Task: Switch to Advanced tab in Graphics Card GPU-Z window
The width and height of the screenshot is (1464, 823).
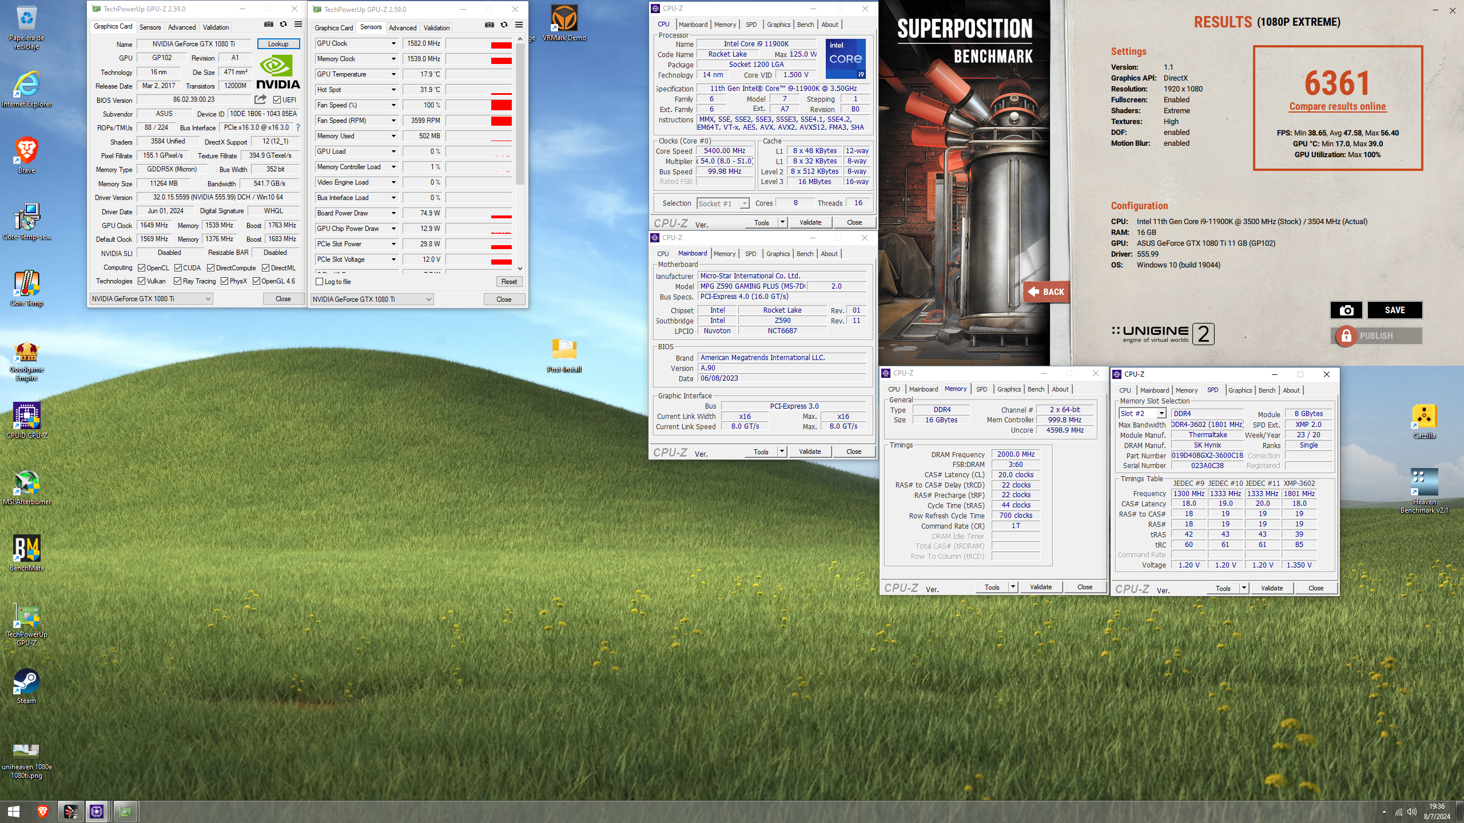Action: tap(182, 27)
